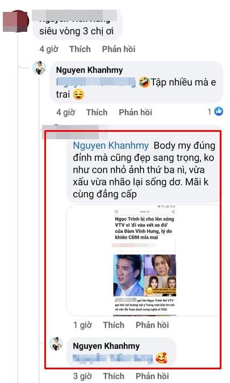Click the blurred avatar of top commenter
Screen dimensions: 230x383
16,21
